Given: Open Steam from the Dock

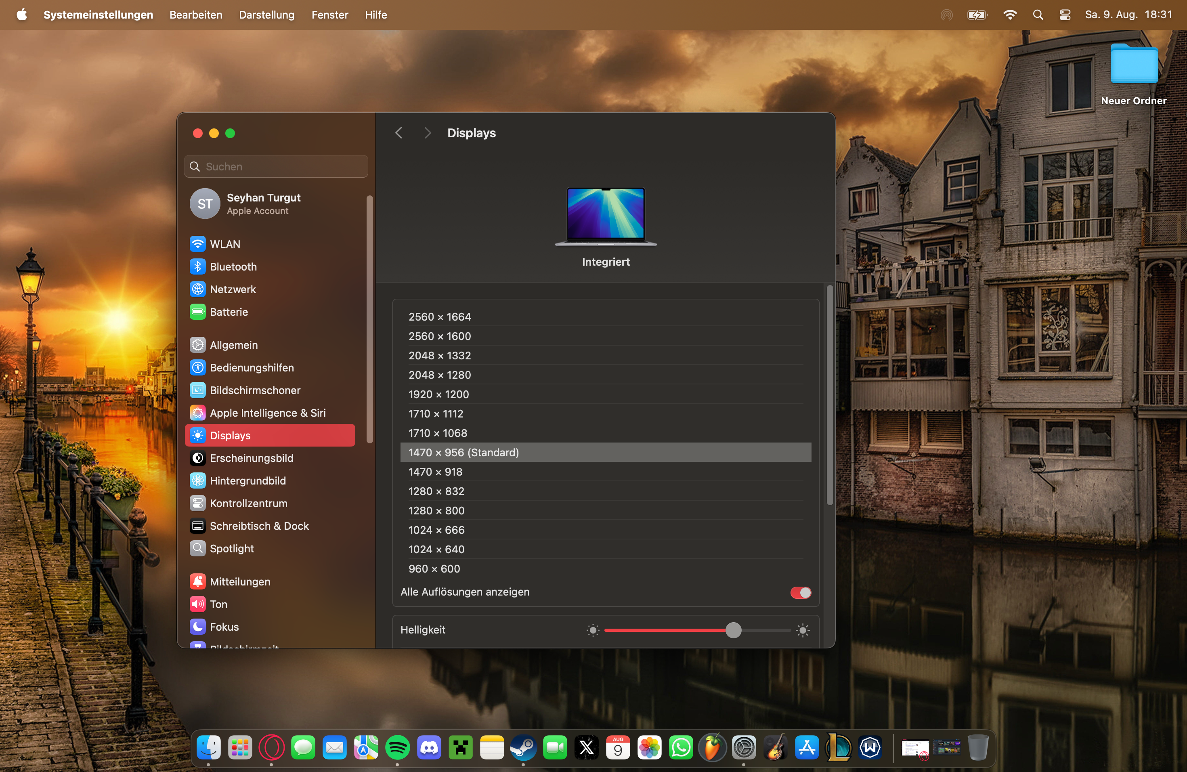Looking at the screenshot, I should coord(523,747).
